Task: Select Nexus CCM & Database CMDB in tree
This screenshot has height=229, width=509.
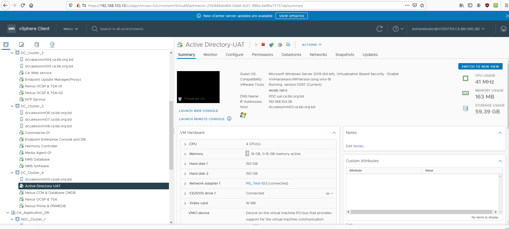Action: pos(50,193)
